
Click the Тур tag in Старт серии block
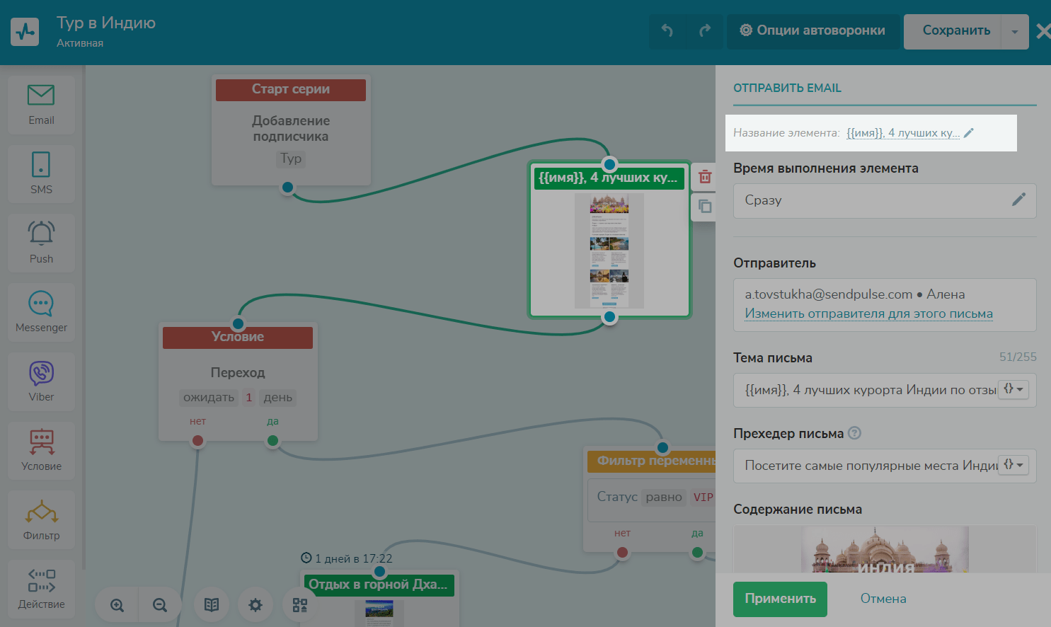click(x=291, y=158)
